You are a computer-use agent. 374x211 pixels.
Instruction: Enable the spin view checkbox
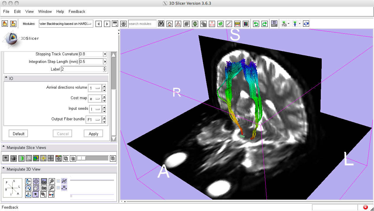tap(58, 181)
